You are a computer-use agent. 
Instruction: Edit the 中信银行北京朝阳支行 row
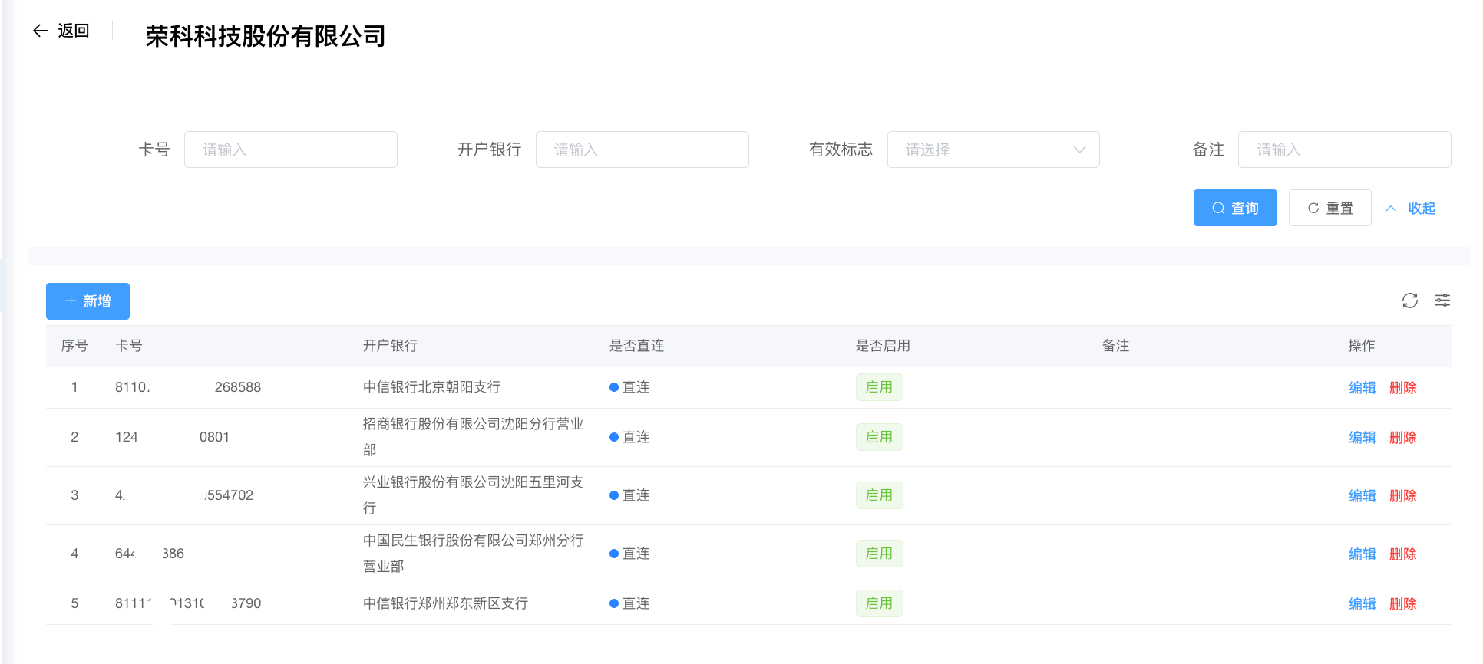[x=1362, y=388]
